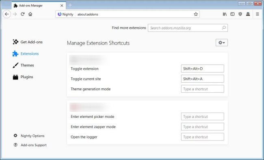Click the Manage Extension Shortcuts heading

pos(98,43)
